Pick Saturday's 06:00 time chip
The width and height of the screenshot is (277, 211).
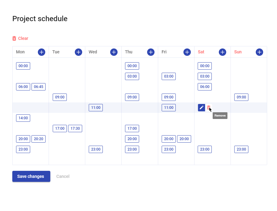tap(205, 87)
